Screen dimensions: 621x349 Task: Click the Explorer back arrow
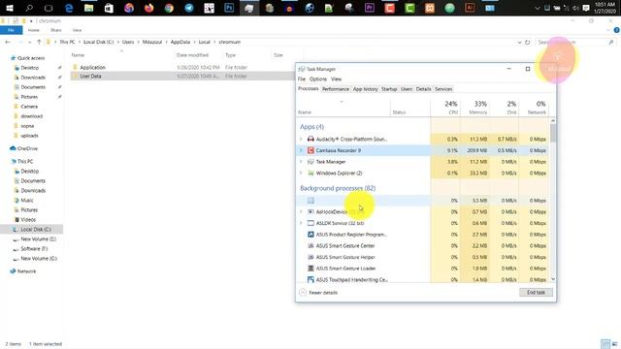pyautogui.click(x=8, y=42)
